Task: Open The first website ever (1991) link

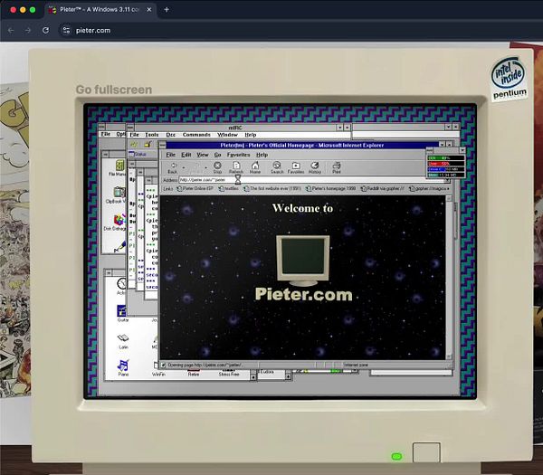Action: point(272,189)
